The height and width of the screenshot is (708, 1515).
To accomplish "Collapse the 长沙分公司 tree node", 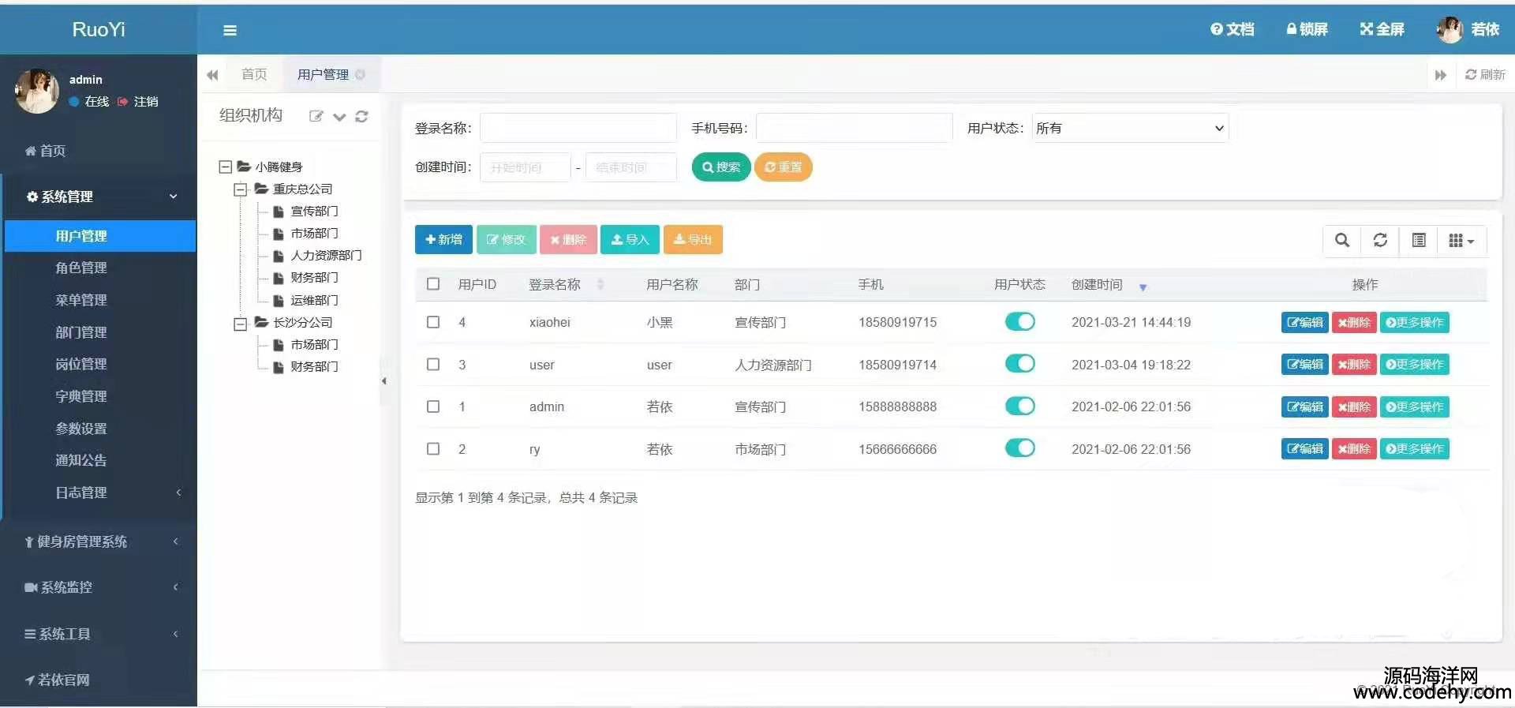I will click(241, 324).
